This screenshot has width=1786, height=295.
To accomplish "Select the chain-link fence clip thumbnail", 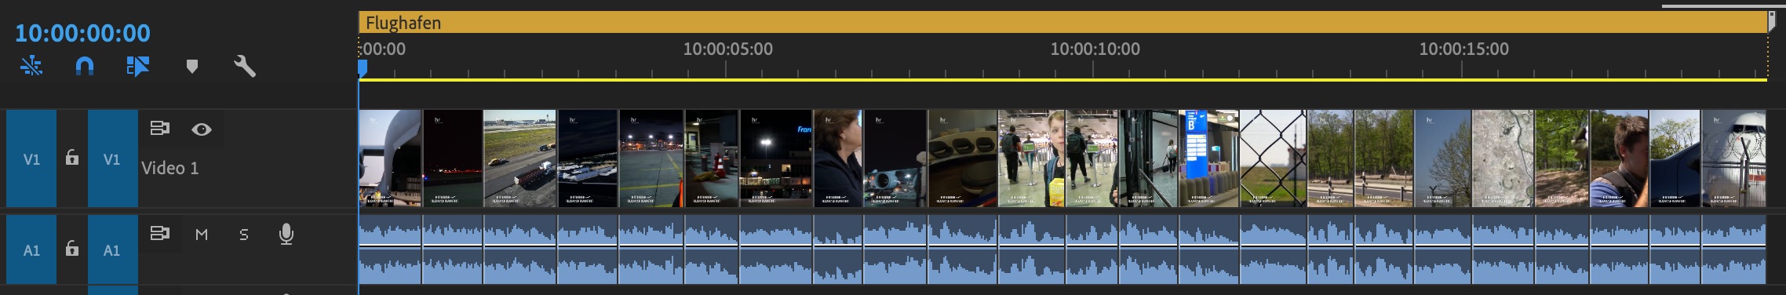I will 1273,158.
